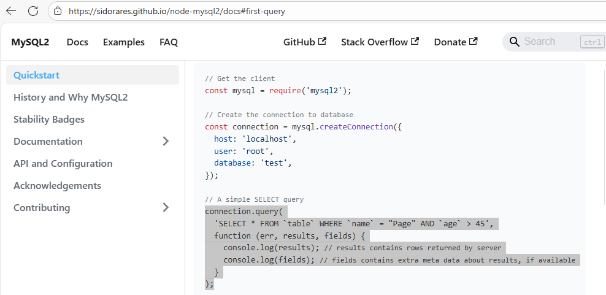Click external link icon beside Stack Overflow

(x=415, y=42)
